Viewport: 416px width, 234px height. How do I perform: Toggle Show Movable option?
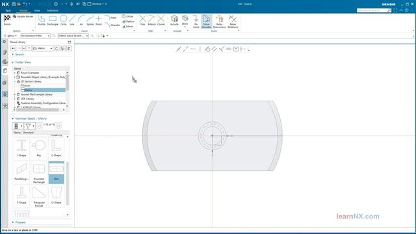pyautogui.click(x=207, y=21)
